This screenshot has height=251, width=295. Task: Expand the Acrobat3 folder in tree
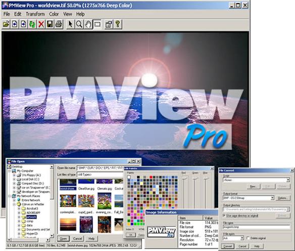tap(19, 208)
